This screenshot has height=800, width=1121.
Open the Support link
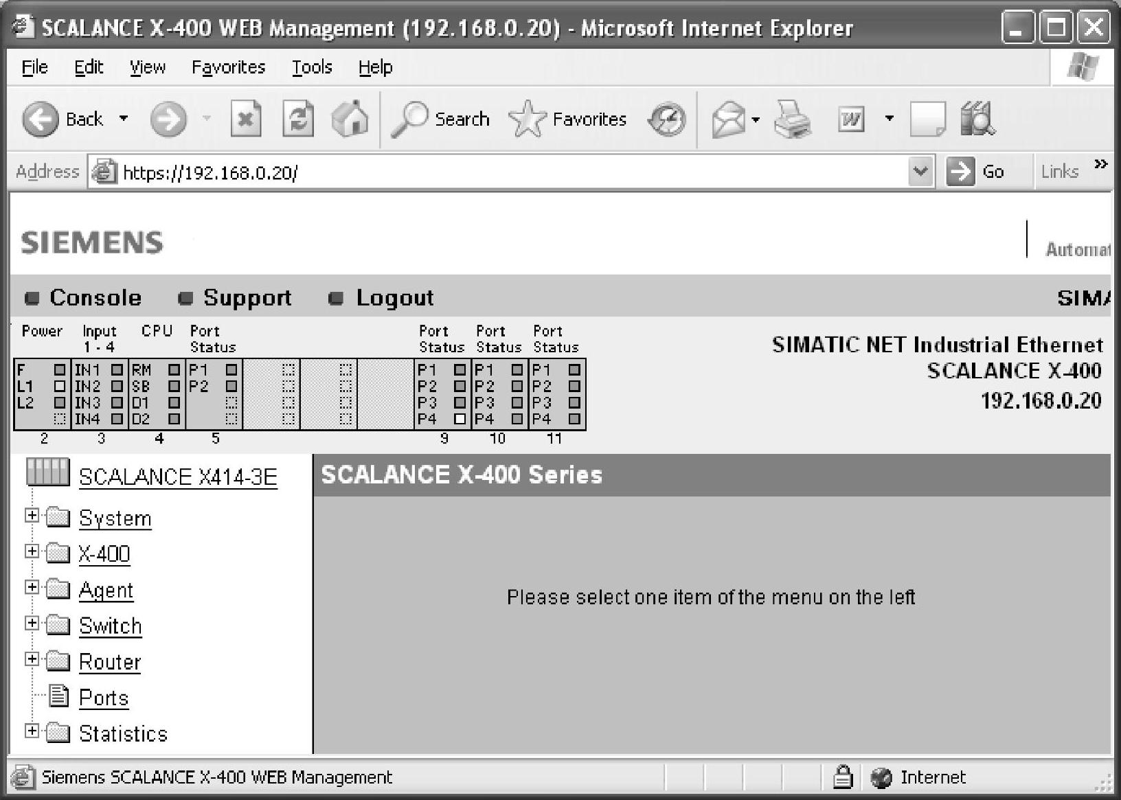[x=247, y=297]
